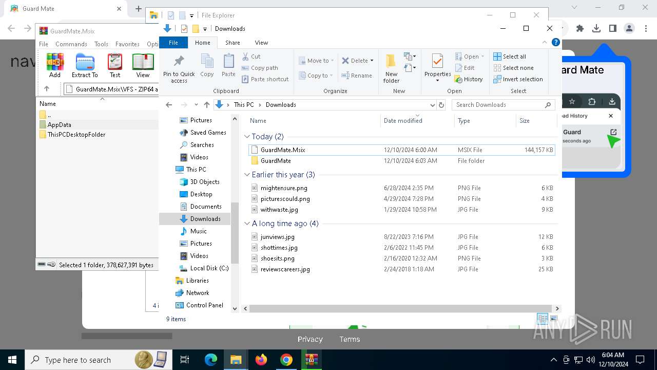
Task: Open History in the ribbon
Action: coord(469,79)
